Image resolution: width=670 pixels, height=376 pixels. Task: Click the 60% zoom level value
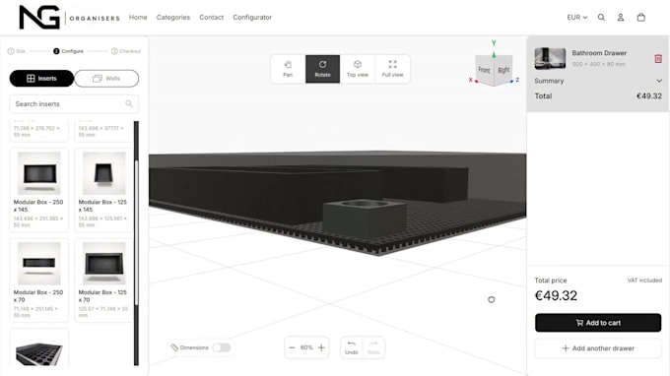[x=306, y=347]
